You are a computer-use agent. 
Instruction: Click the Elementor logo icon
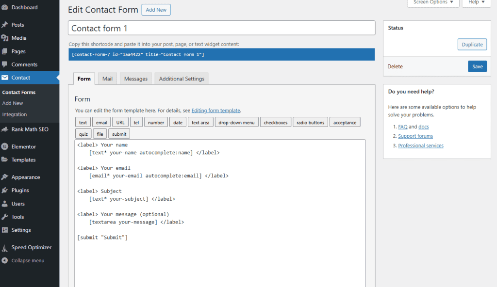coord(5,147)
